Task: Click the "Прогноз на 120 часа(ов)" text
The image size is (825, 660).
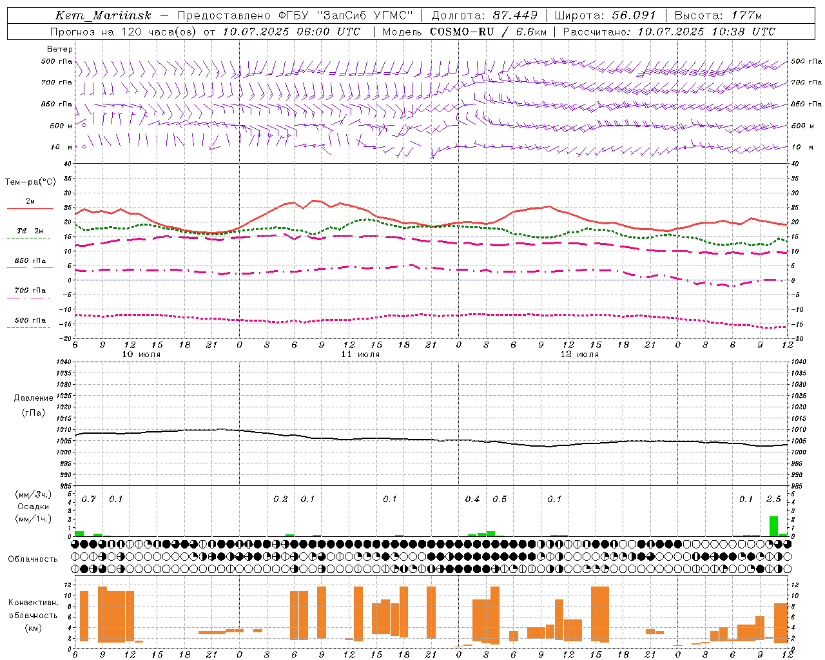Action: [124, 32]
